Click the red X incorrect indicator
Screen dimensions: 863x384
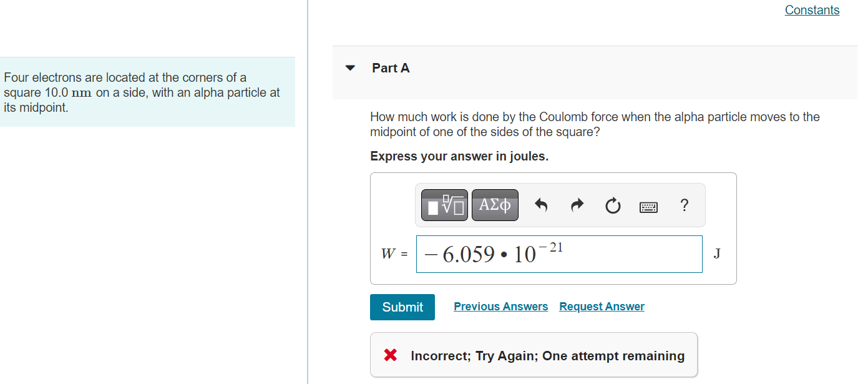(x=390, y=355)
